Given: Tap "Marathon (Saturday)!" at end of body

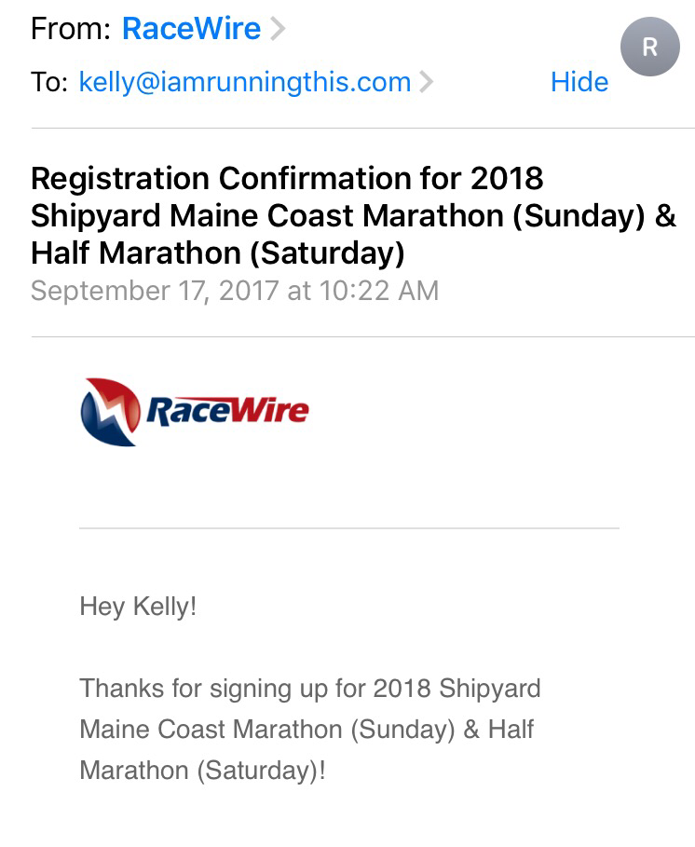Looking at the screenshot, I should click(202, 771).
